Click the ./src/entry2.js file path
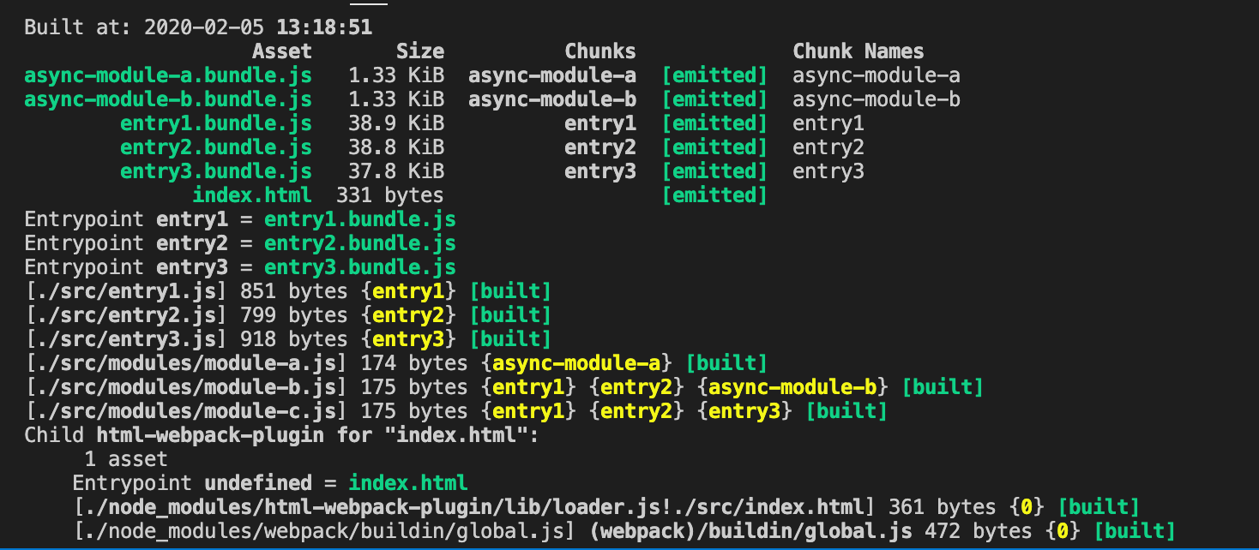 [125, 315]
